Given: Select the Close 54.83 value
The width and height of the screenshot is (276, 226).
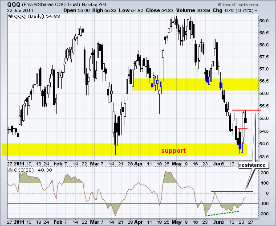Looking at the screenshot, I should click(160, 10).
